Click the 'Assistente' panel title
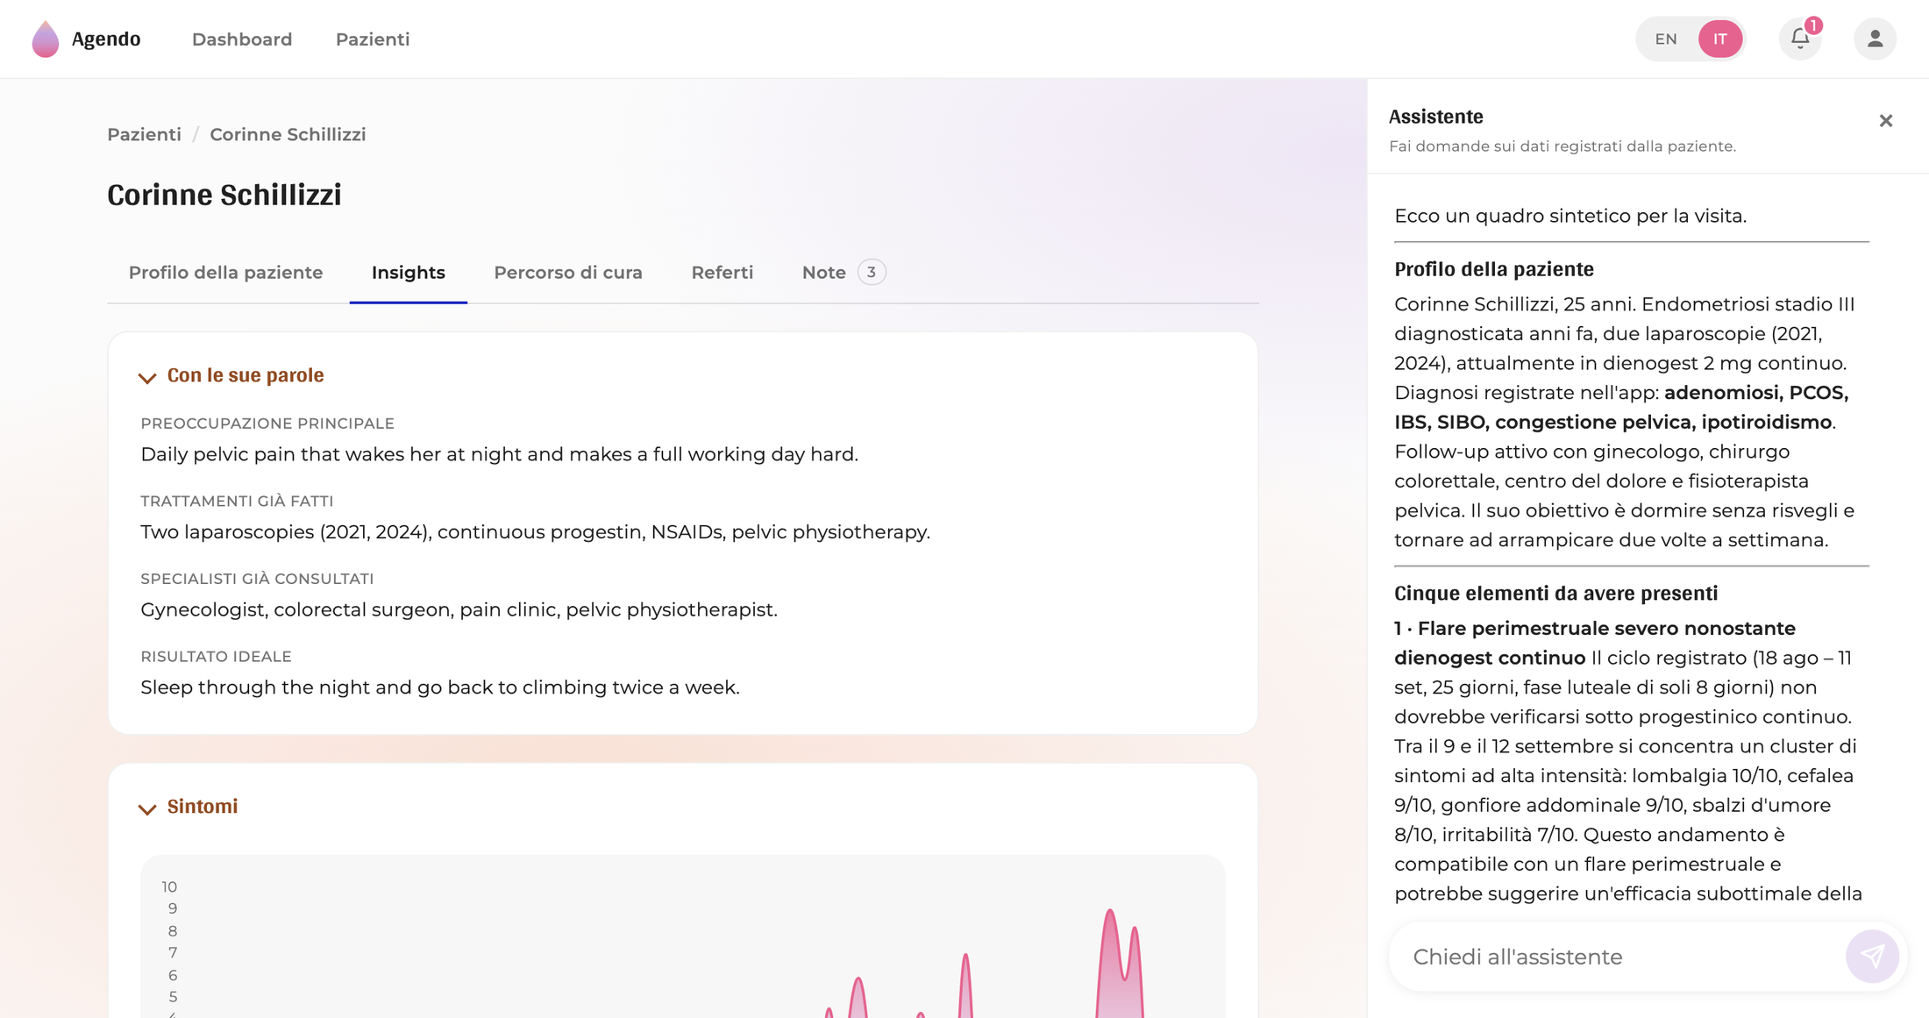This screenshot has width=1929, height=1018. click(1435, 117)
